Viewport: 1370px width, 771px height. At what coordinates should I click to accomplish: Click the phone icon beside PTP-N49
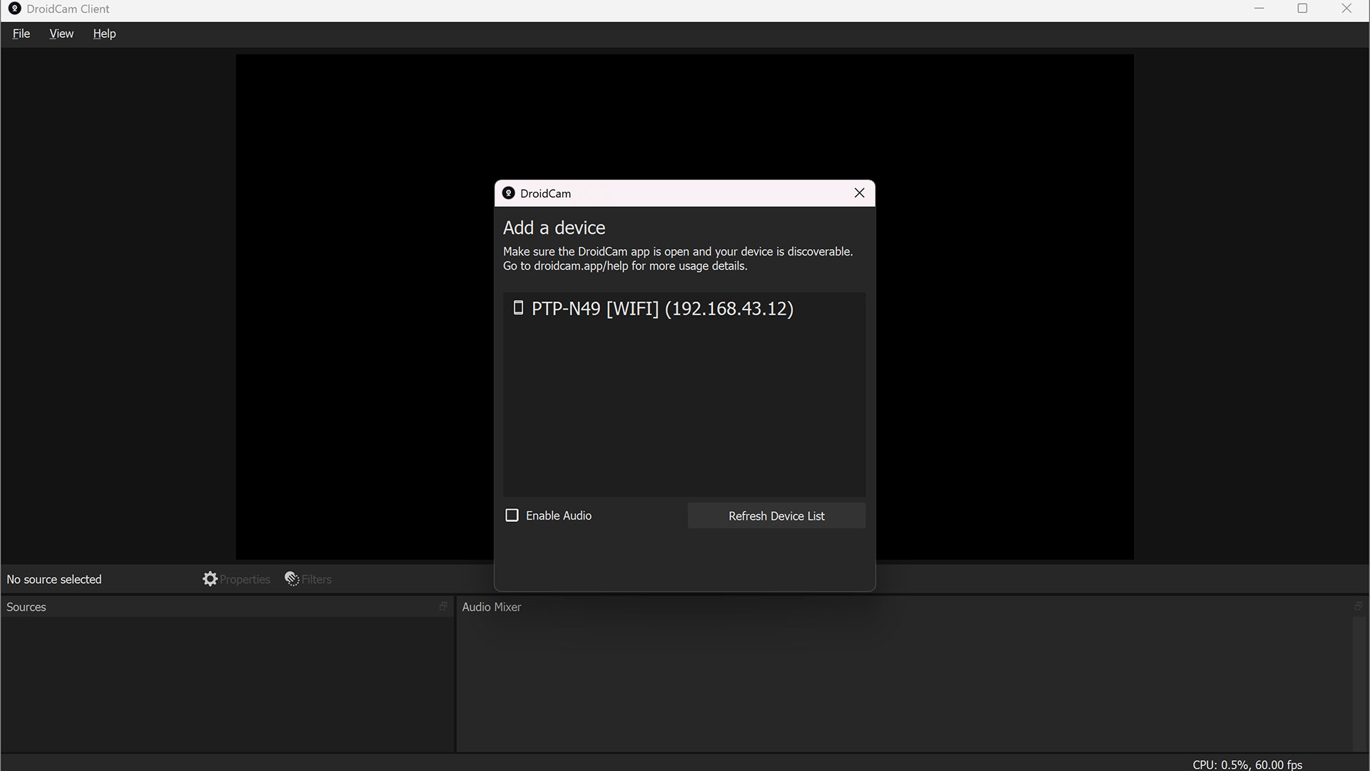(x=519, y=308)
